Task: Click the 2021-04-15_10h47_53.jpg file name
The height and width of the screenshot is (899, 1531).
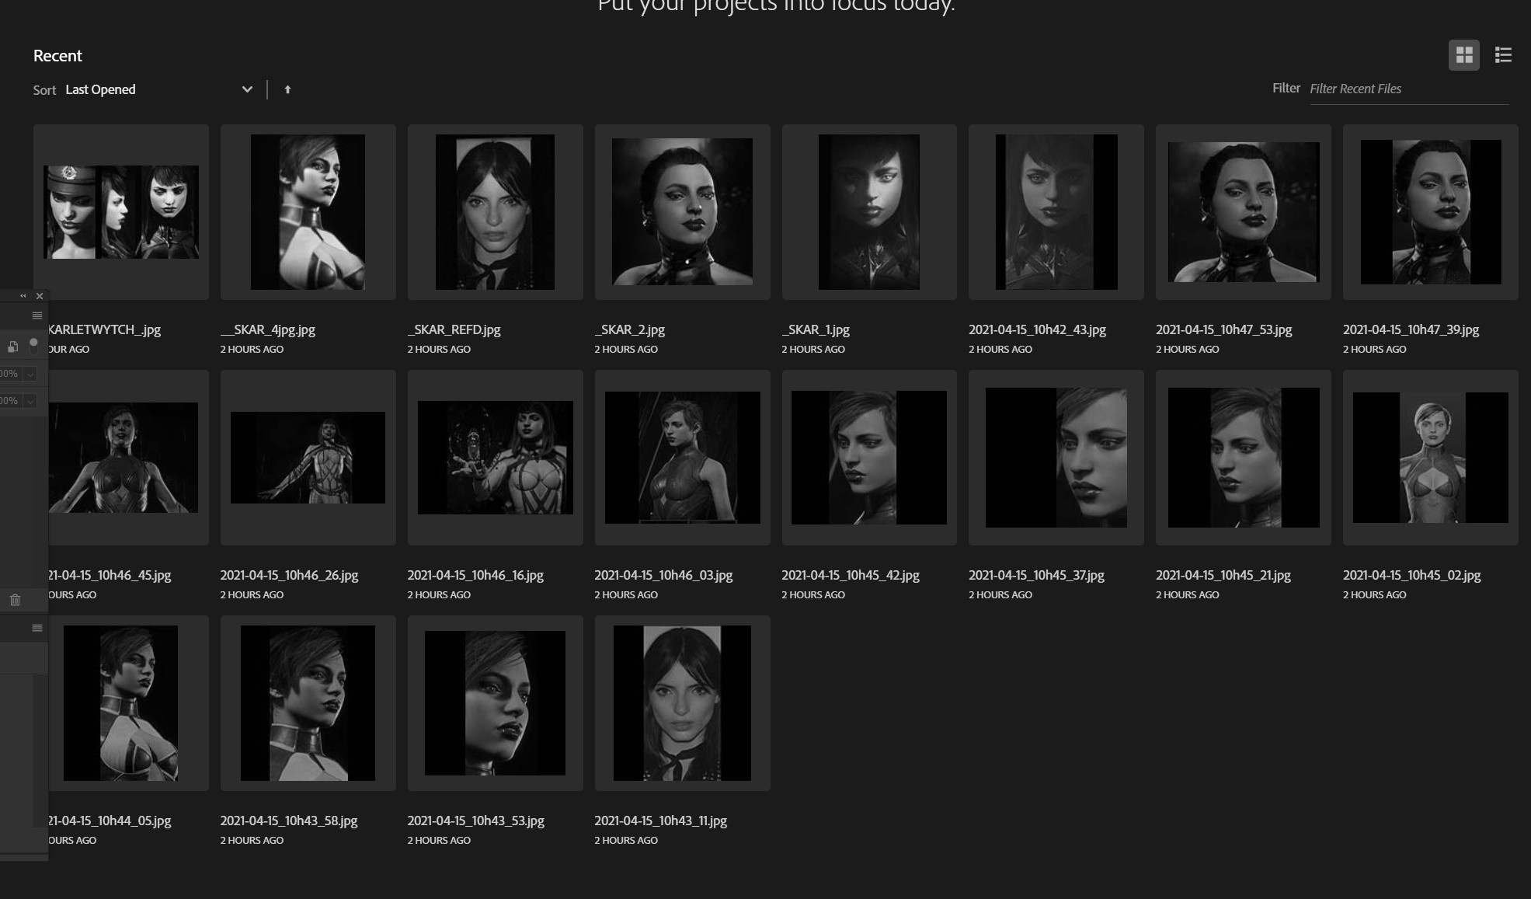Action: pos(1224,329)
